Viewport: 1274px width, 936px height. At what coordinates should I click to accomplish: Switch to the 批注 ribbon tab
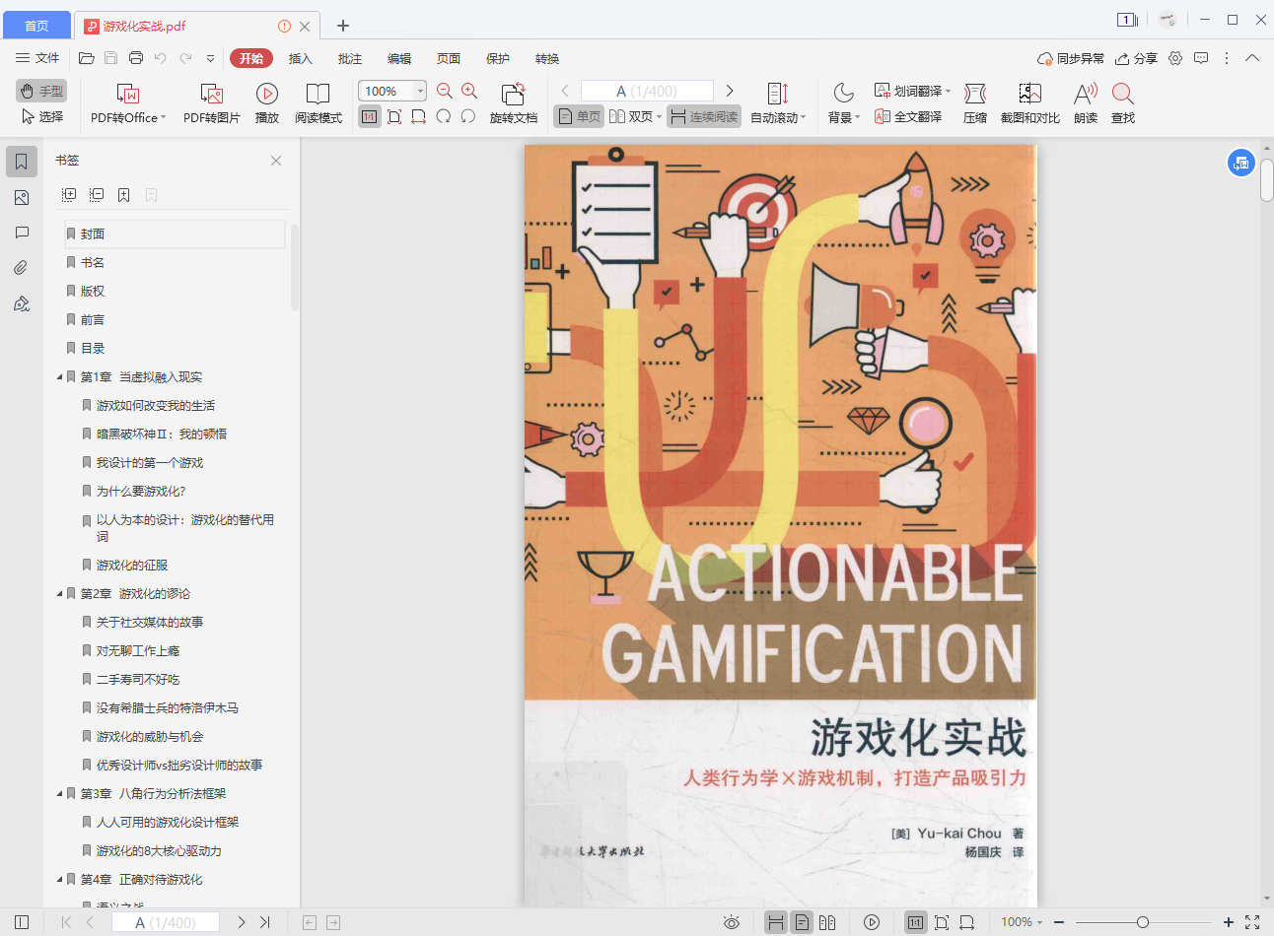point(349,58)
